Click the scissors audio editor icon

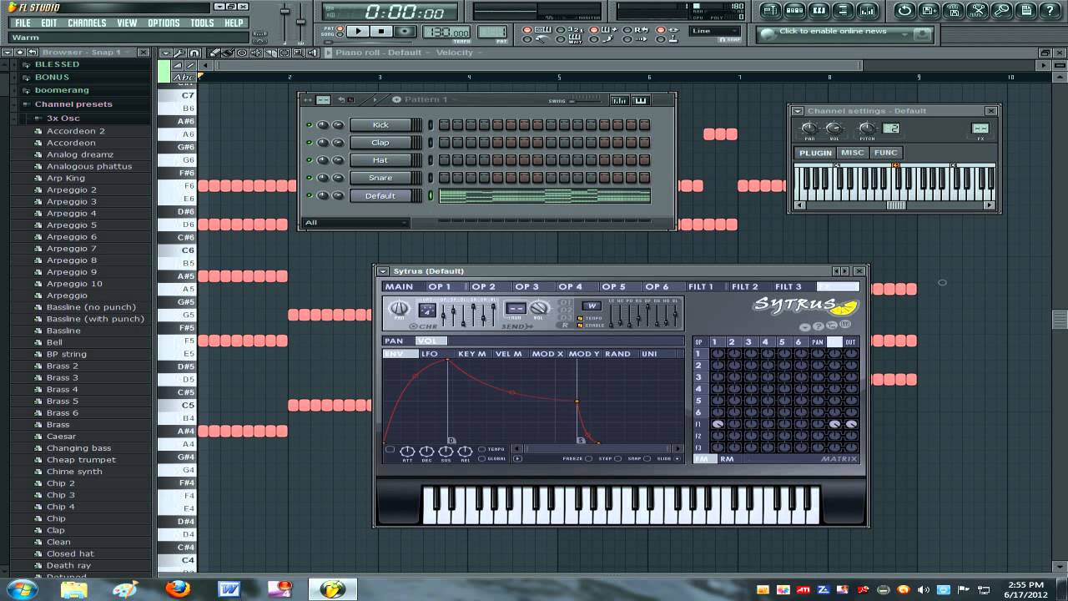(977, 11)
